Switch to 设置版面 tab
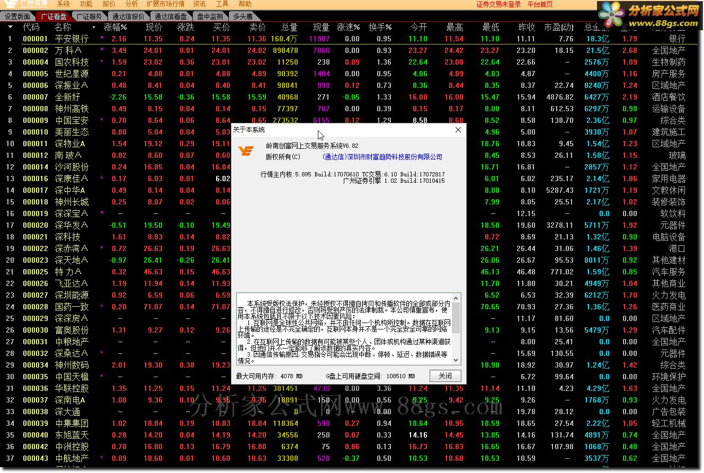Screen dimensions: 704x473 (x=18, y=16)
